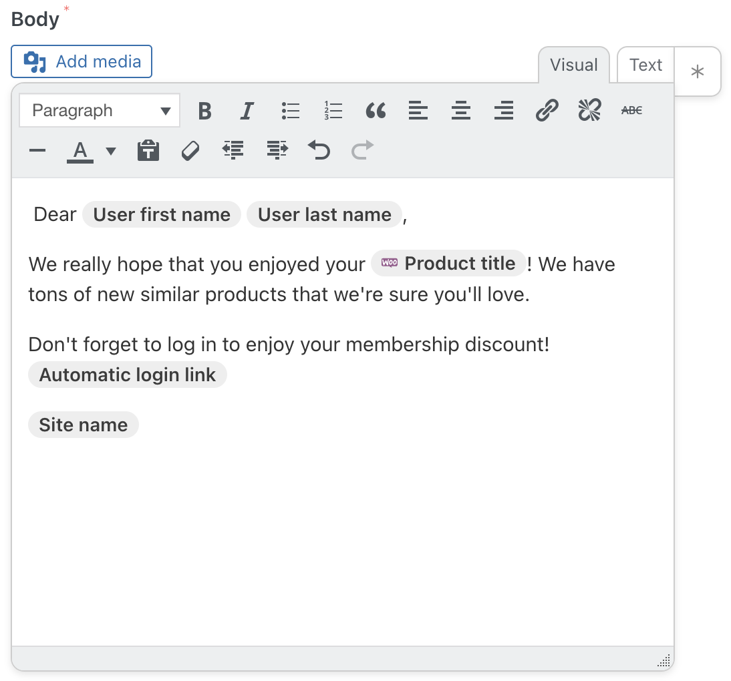731x681 pixels.
Task: Insert a numbered list
Action: tap(333, 111)
